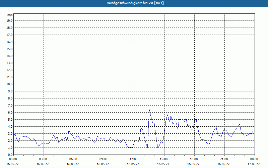This screenshot has height=168, width=268.
Task: Select the "18,0" y-axis label
Action: click(x=9, y=28)
